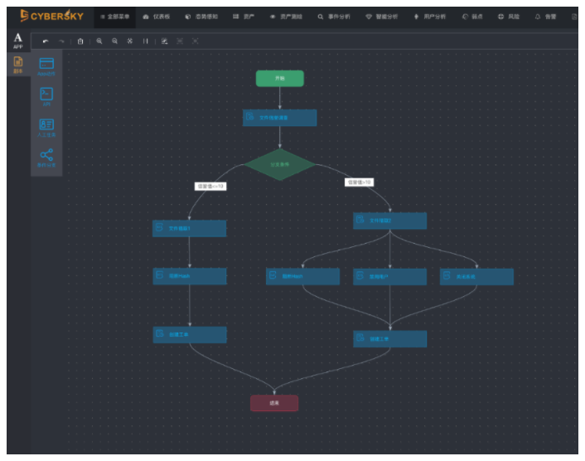This screenshot has height=461, width=585.
Task: Open the 剧本 playbook sidebar item
Action: coord(17,64)
